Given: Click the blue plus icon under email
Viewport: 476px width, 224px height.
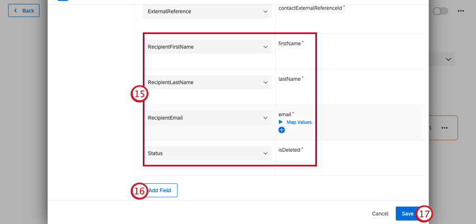Looking at the screenshot, I should point(282,130).
